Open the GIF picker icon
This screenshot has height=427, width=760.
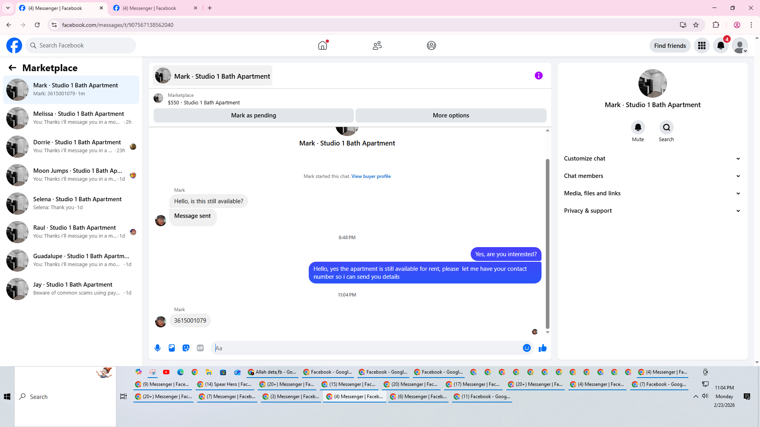(x=200, y=348)
